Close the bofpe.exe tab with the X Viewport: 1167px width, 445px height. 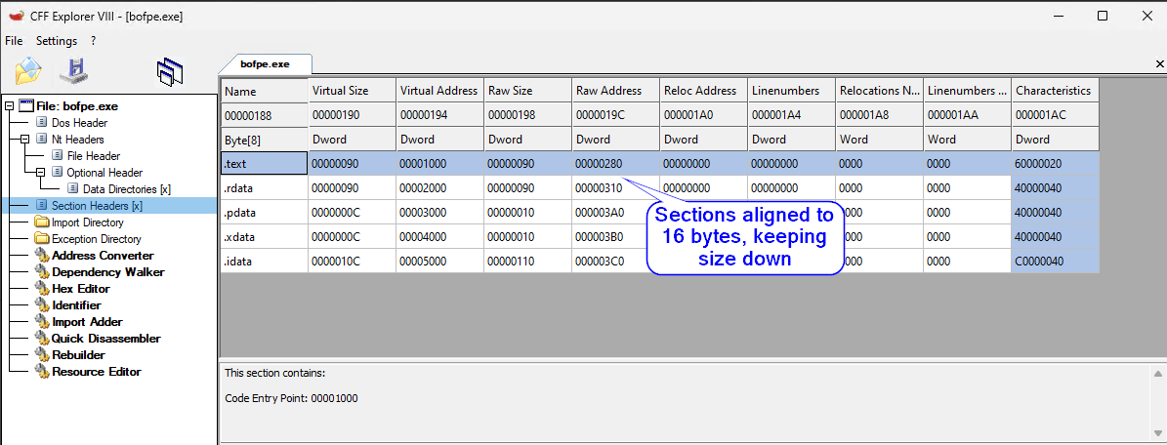pyautogui.click(x=1159, y=65)
